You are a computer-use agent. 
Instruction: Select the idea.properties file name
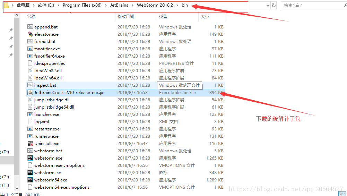[x=50, y=63]
